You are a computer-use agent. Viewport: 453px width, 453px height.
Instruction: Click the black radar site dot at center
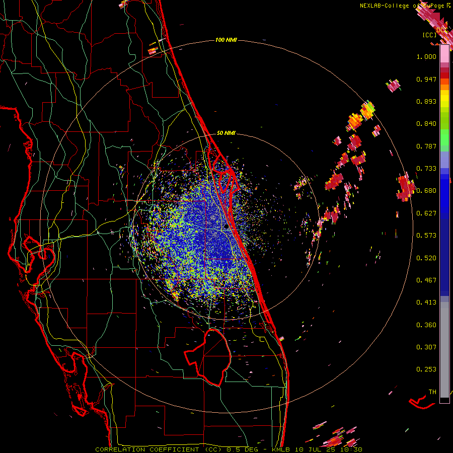[226, 227]
